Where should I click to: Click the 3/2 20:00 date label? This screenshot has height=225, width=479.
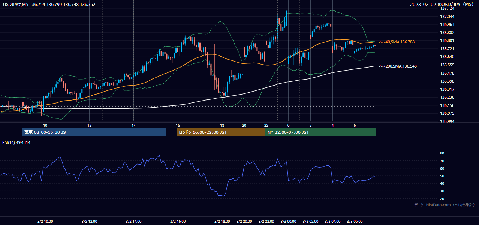(244, 221)
